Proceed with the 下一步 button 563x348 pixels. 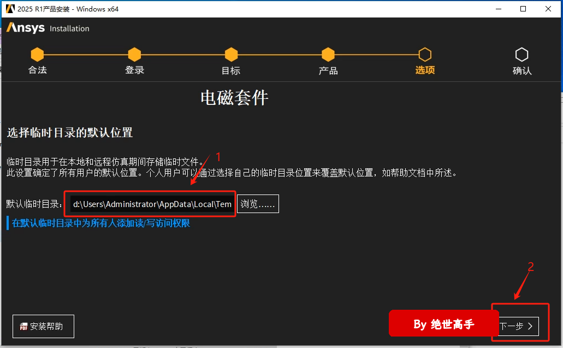click(x=518, y=326)
